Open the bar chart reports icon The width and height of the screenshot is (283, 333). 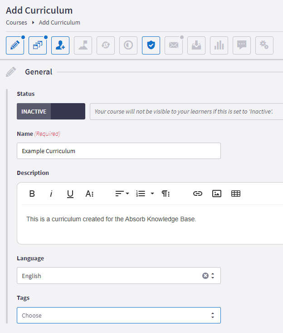point(219,45)
